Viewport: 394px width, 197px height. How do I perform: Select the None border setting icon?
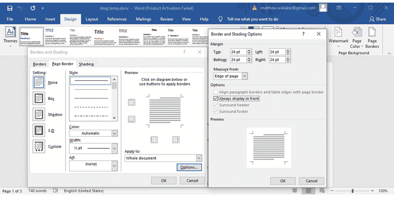[39, 82]
